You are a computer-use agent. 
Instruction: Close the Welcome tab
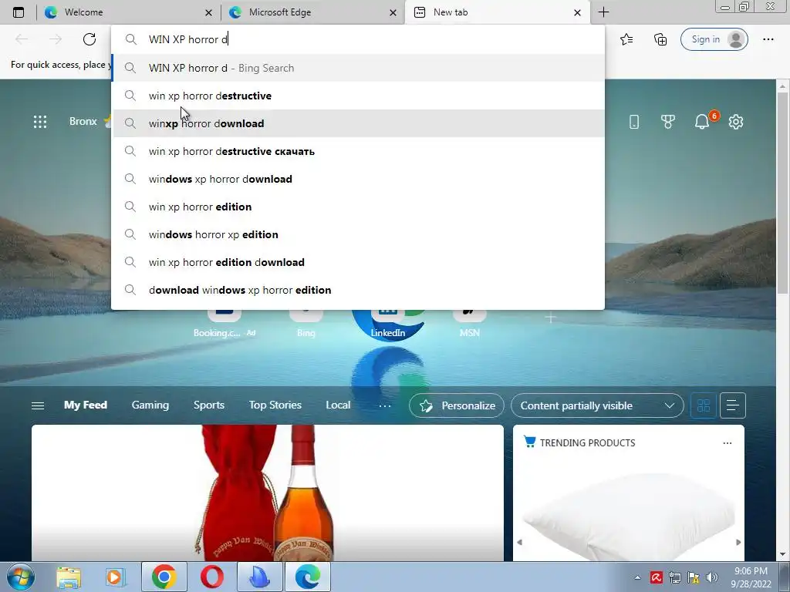pyautogui.click(x=208, y=12)
